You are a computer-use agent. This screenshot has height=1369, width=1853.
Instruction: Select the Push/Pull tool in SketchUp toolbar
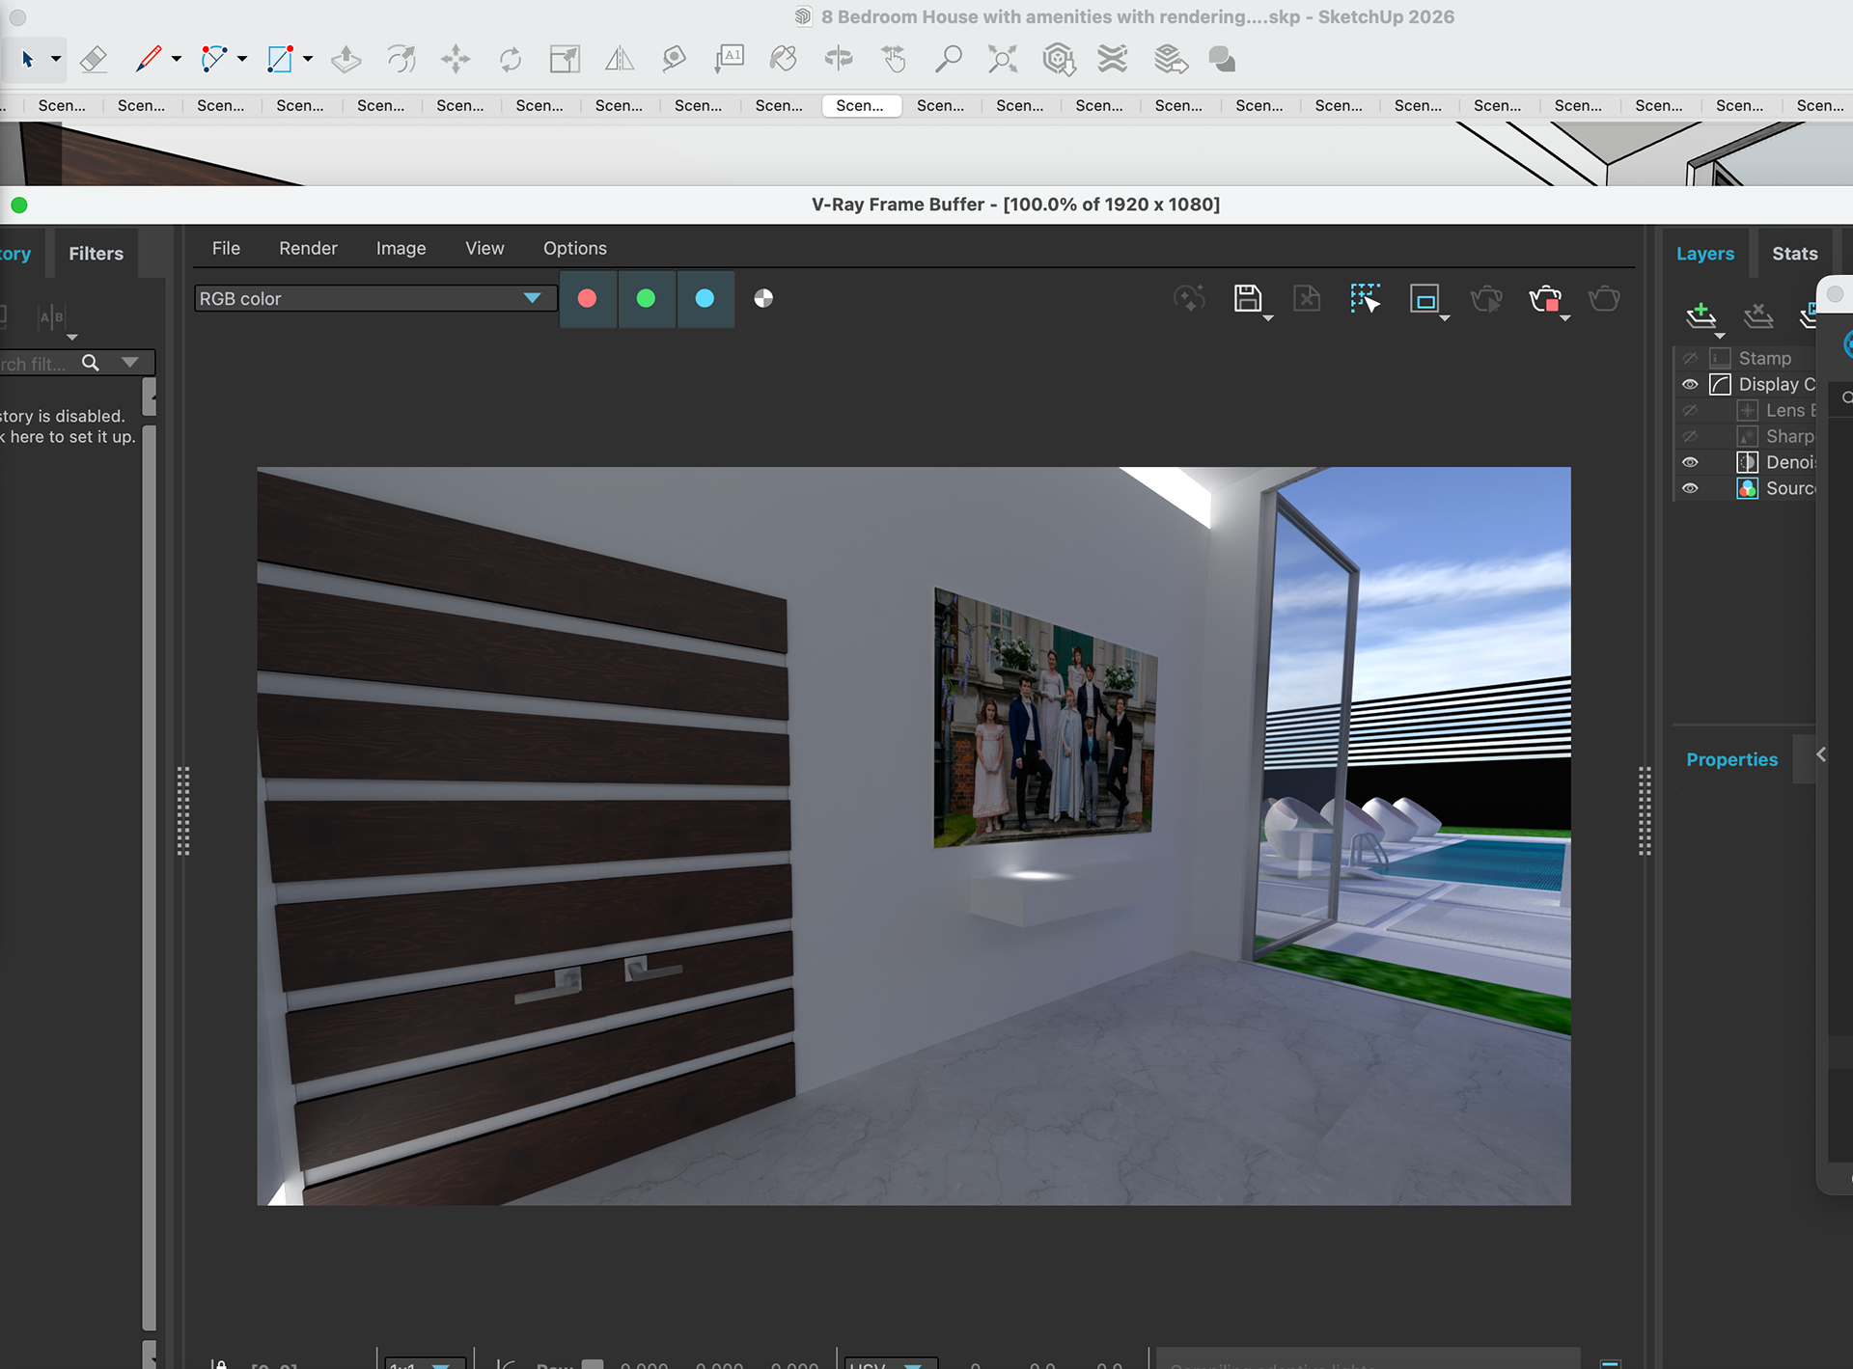(346, 60)
